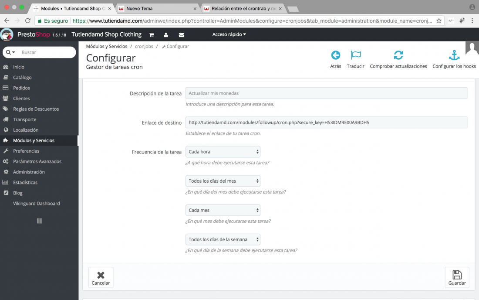Click the Inicio dashboard icon
This screenshot has width=479, height=300.
pos(6,67)
